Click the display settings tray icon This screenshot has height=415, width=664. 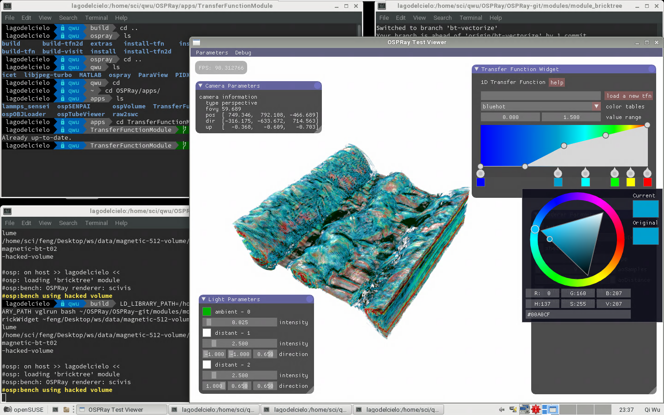pyautogui.click(x=524, y=409)
